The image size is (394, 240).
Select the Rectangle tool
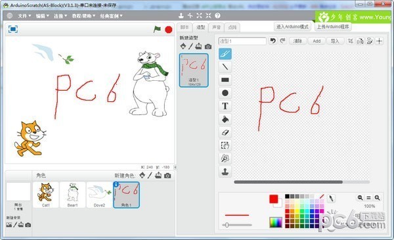coord(225,80)
